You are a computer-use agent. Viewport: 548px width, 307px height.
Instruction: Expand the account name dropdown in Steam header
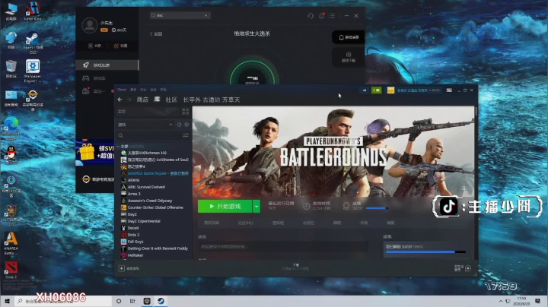click(419, 90)
